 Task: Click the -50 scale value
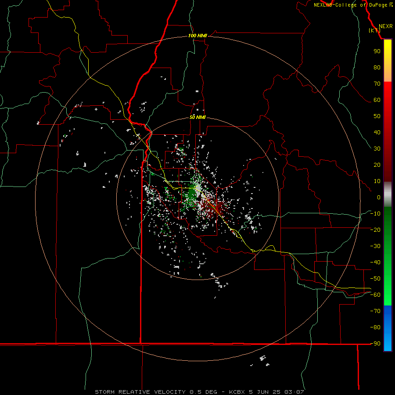[375, 279]
